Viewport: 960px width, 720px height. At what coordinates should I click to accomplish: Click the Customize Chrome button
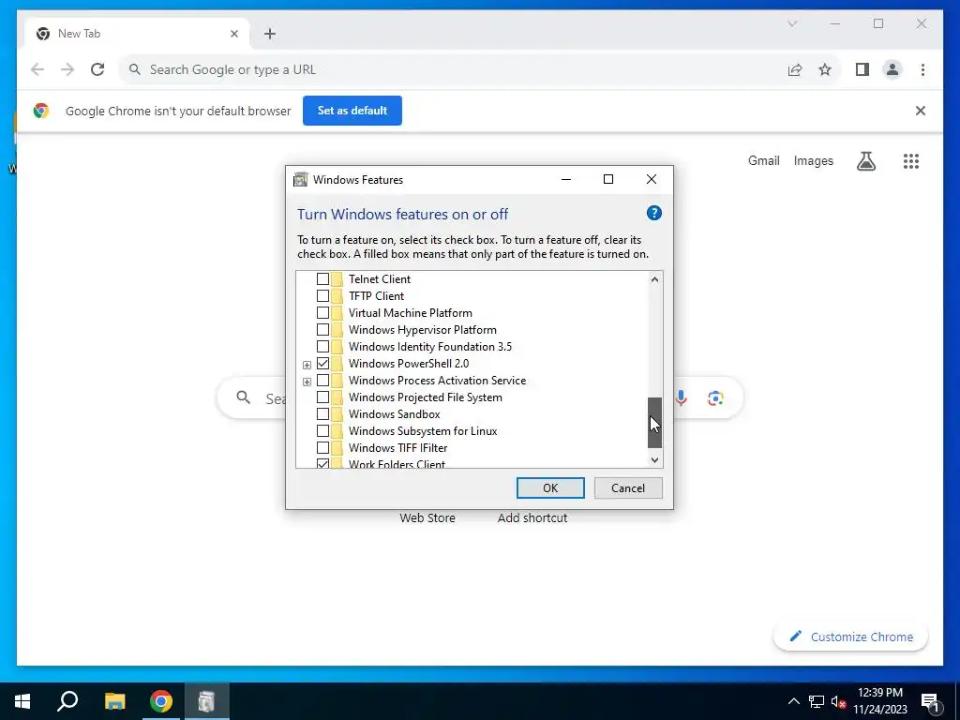850,637
